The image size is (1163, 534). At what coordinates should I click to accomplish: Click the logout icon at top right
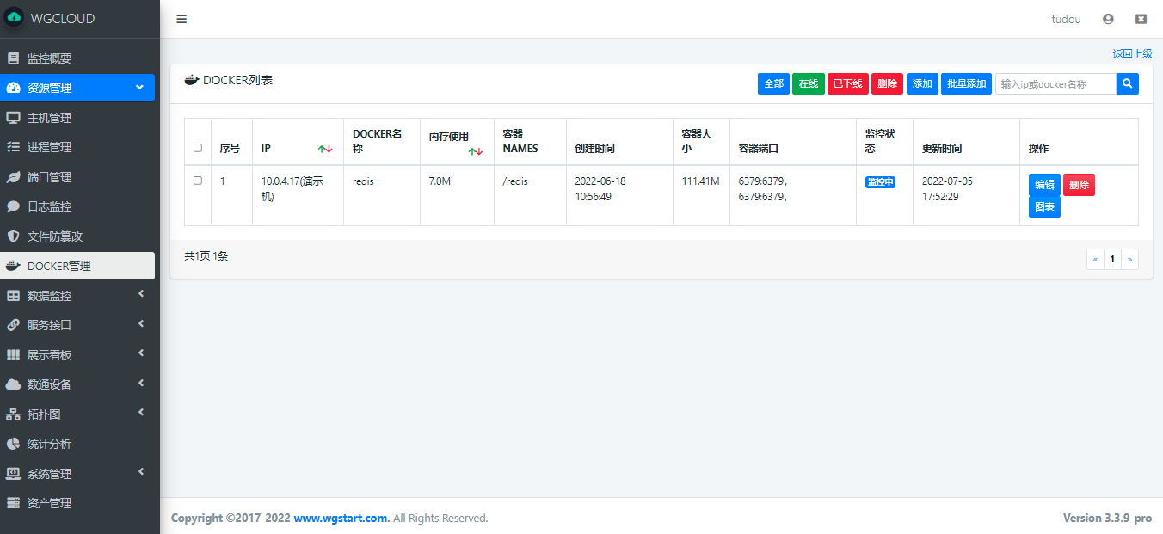click(x=1141, y=18)
